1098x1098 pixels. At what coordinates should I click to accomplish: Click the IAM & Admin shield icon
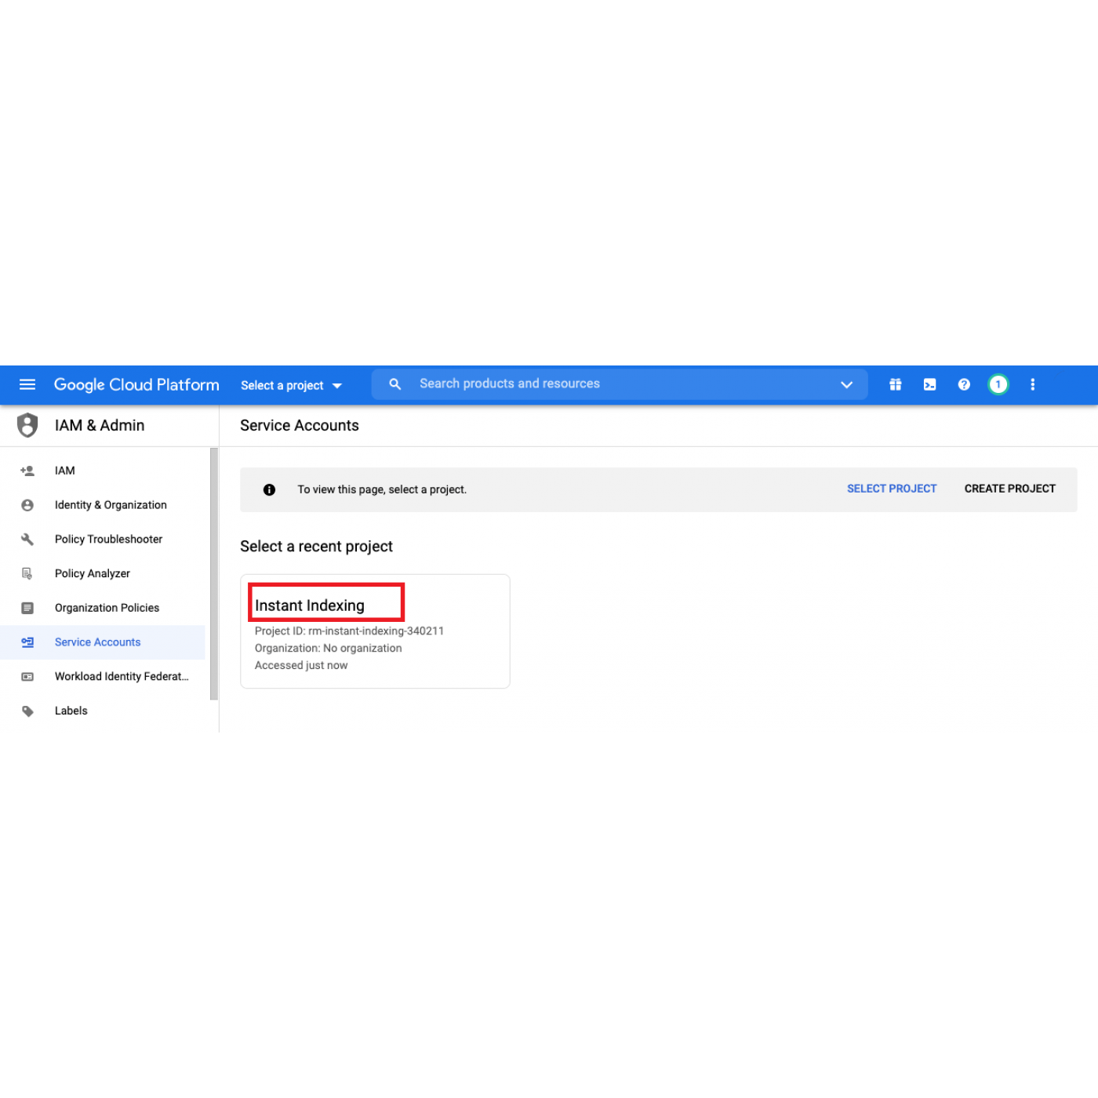pyautogui.click(x=27, y=425)
